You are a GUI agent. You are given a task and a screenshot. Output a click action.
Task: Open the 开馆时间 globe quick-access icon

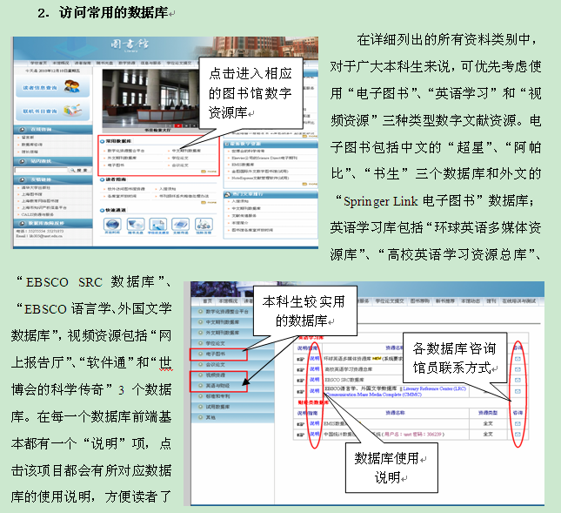tap(112, 224)
